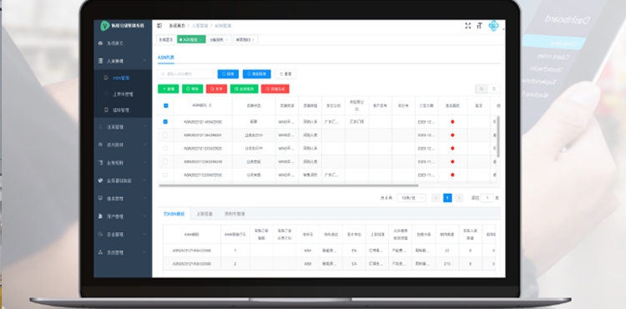Expand the user management sidebar group
This screenshot has height=309, width=626.
click(123, 216)
